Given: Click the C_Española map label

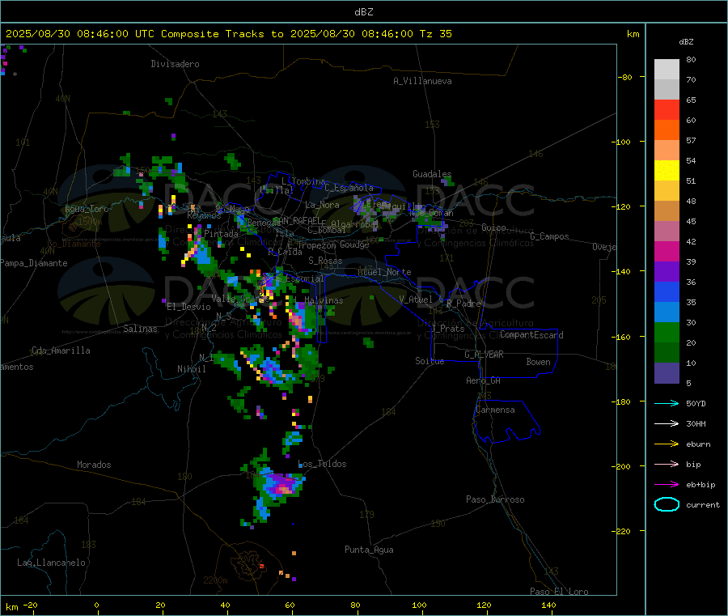Looking at the screenshot, I should click(x=349, y=188).
